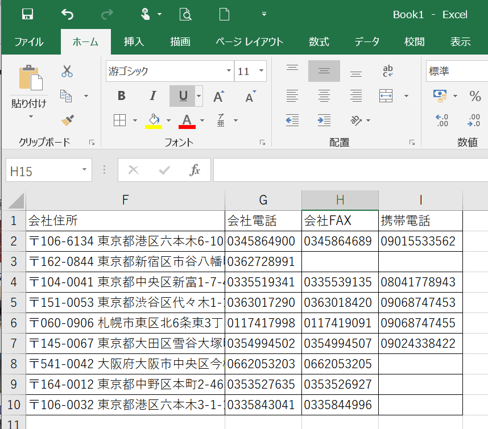
Task: Select the Format Painter brush icon
Action: point(67,120)
